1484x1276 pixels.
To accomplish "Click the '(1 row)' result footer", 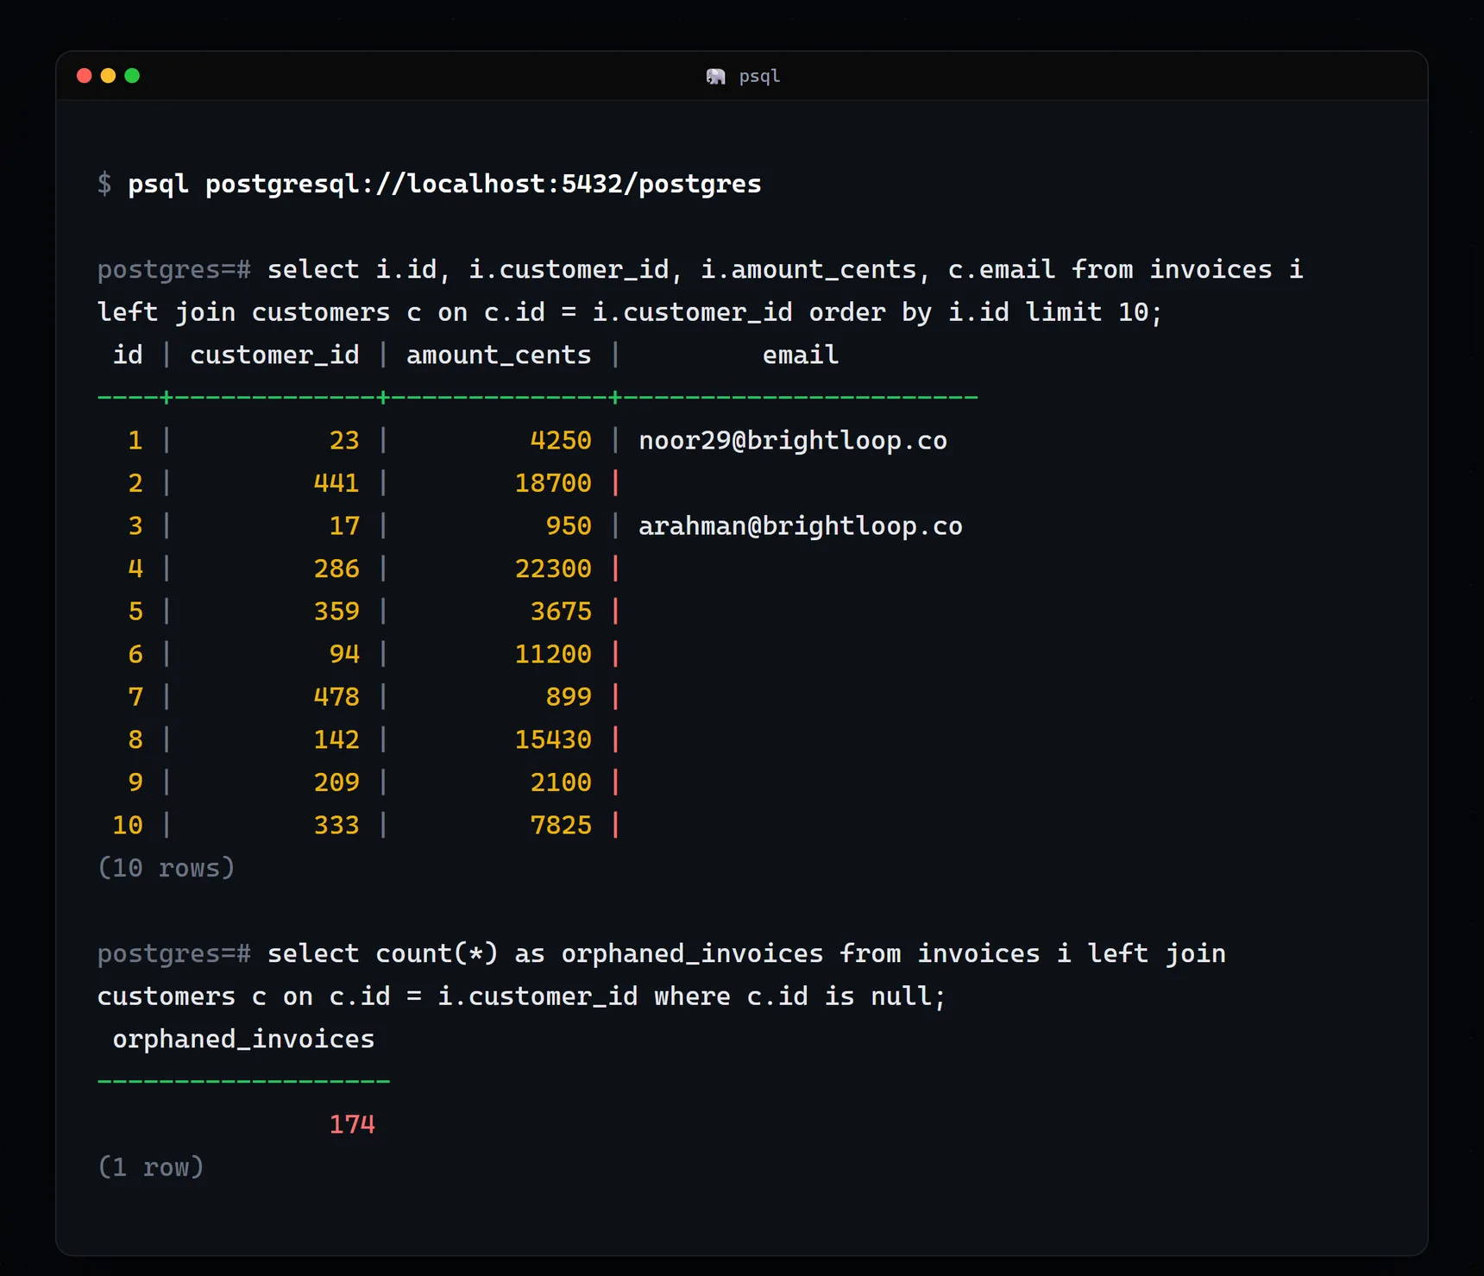I will (151, 1167).
